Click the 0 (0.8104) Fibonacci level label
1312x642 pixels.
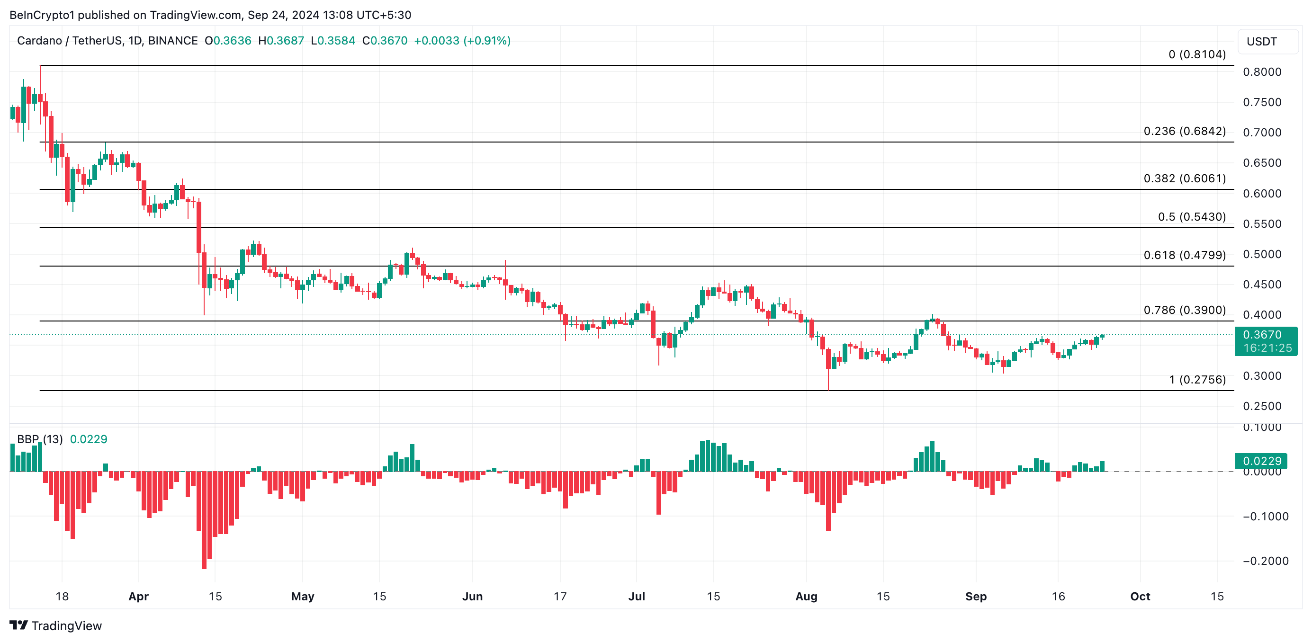[x=1197, y=54]
